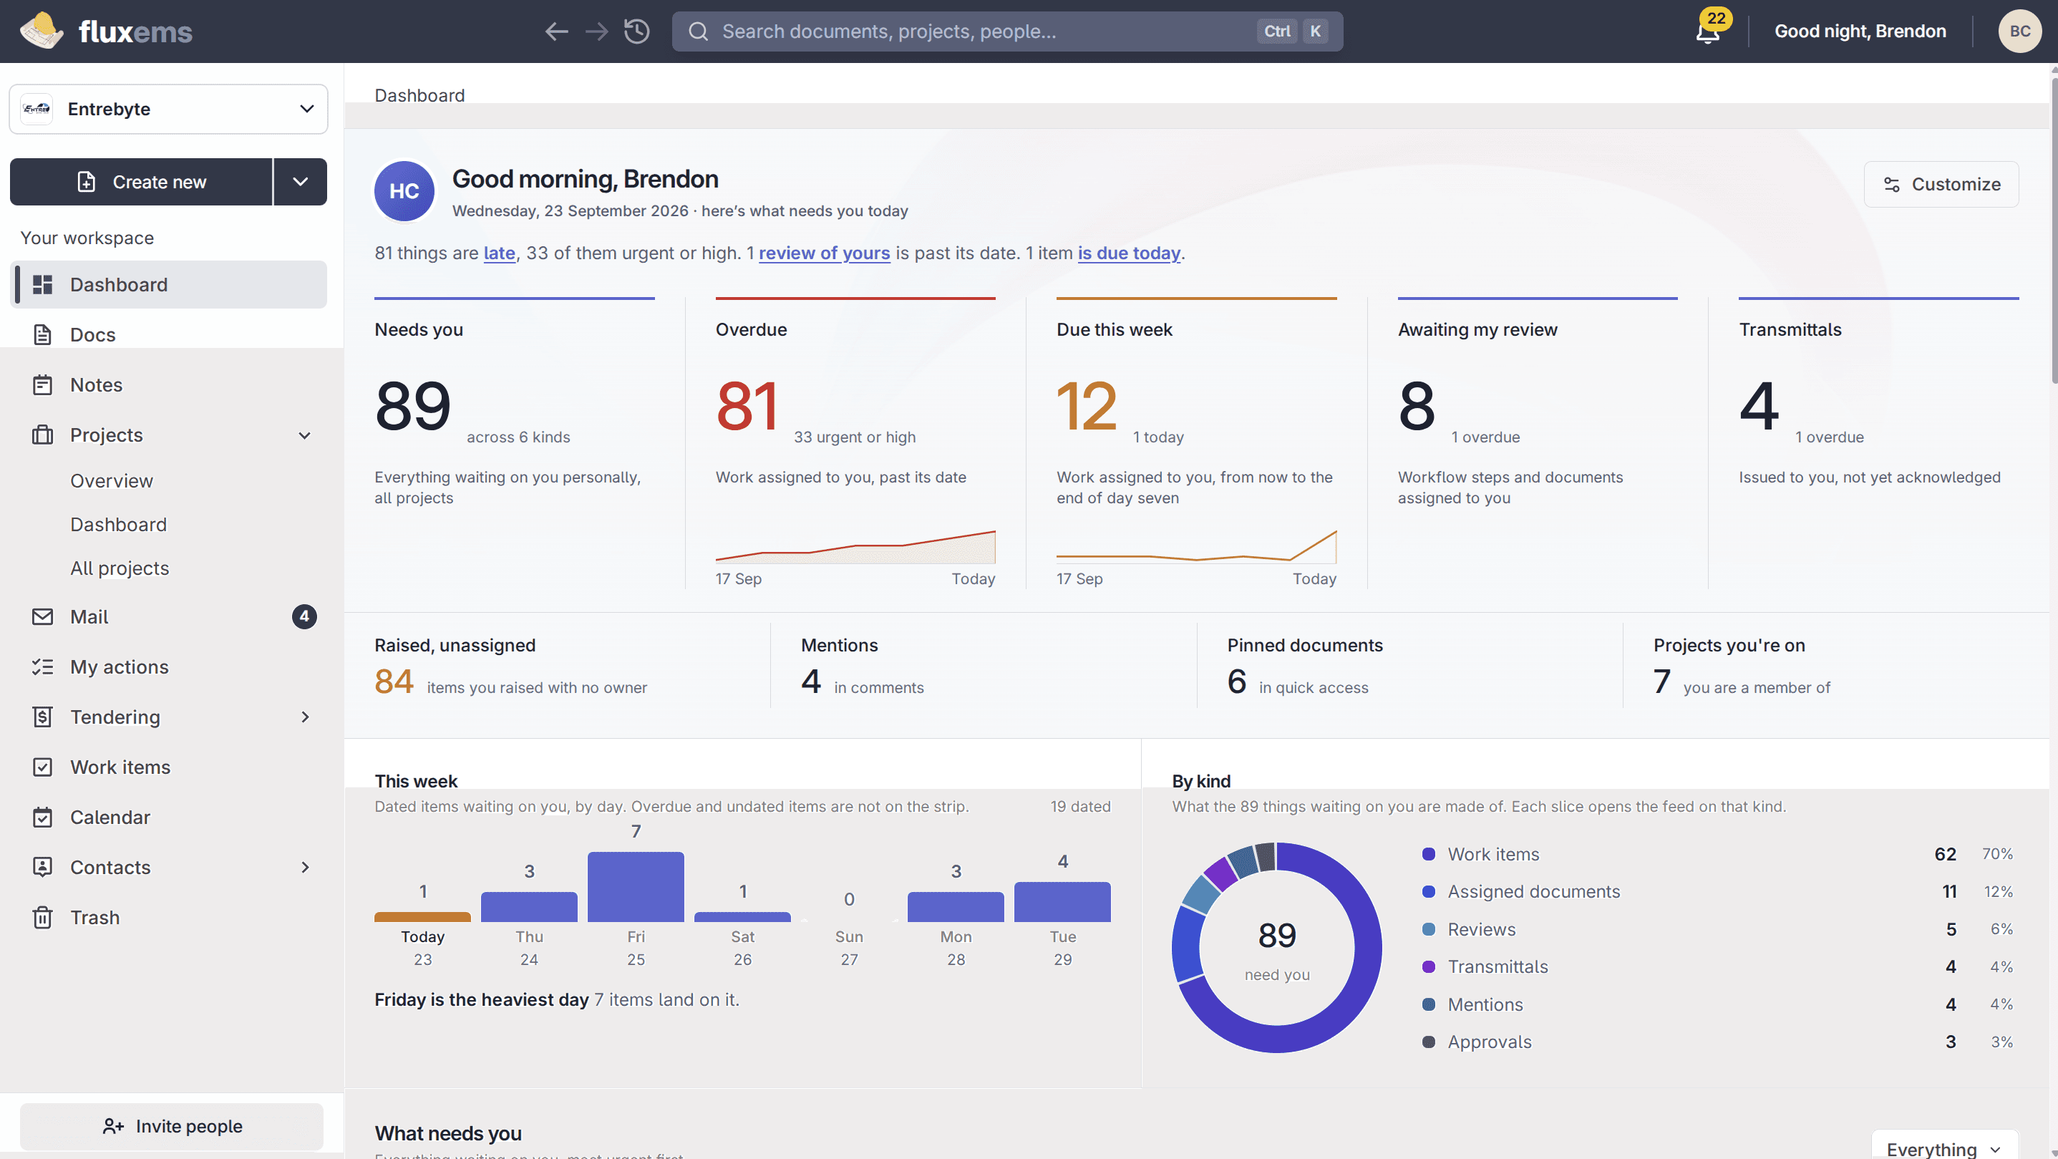
Task: Click the Customize button
Action: pyautogui.click(x=1941, y=185)
